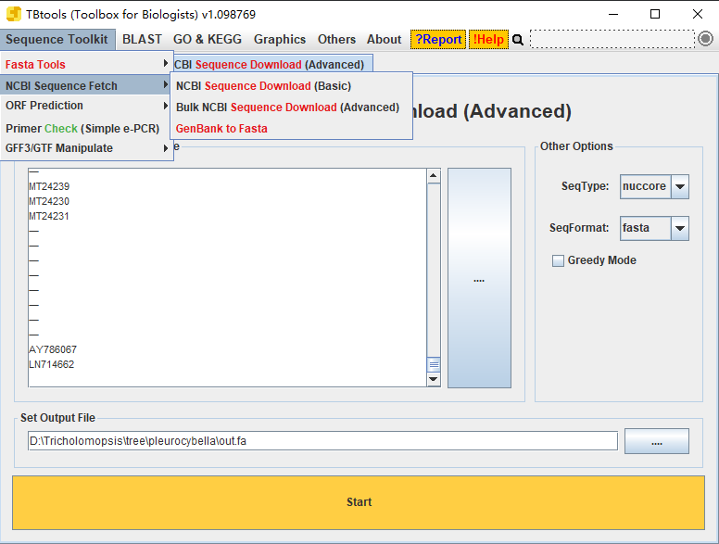Click the ID list scroll down arrow
The width and height of the screenshot is (719, 544).
[434, 379]
